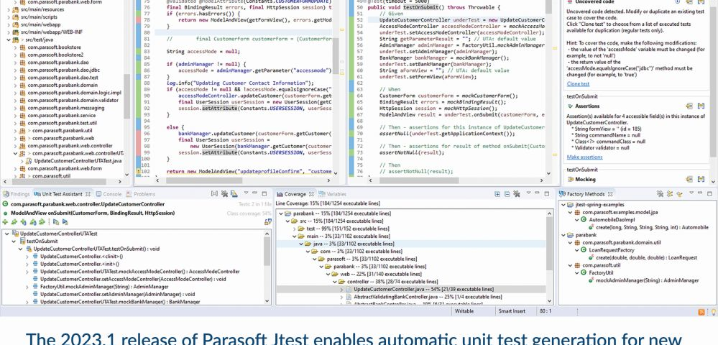Click the Clone test link

click(578, 84)
